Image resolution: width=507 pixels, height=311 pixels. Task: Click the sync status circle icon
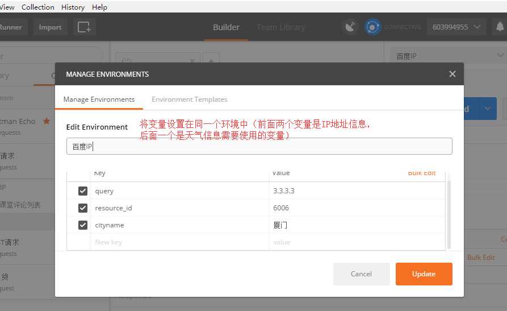pyautogui.click(x=372, y=27)
